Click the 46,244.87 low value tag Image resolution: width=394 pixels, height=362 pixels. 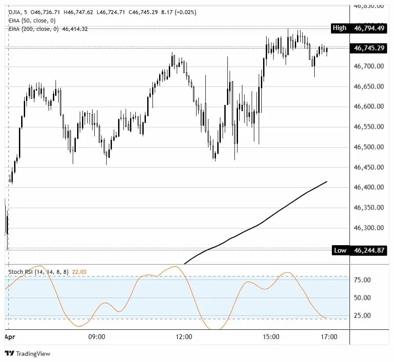coord(368,250)
